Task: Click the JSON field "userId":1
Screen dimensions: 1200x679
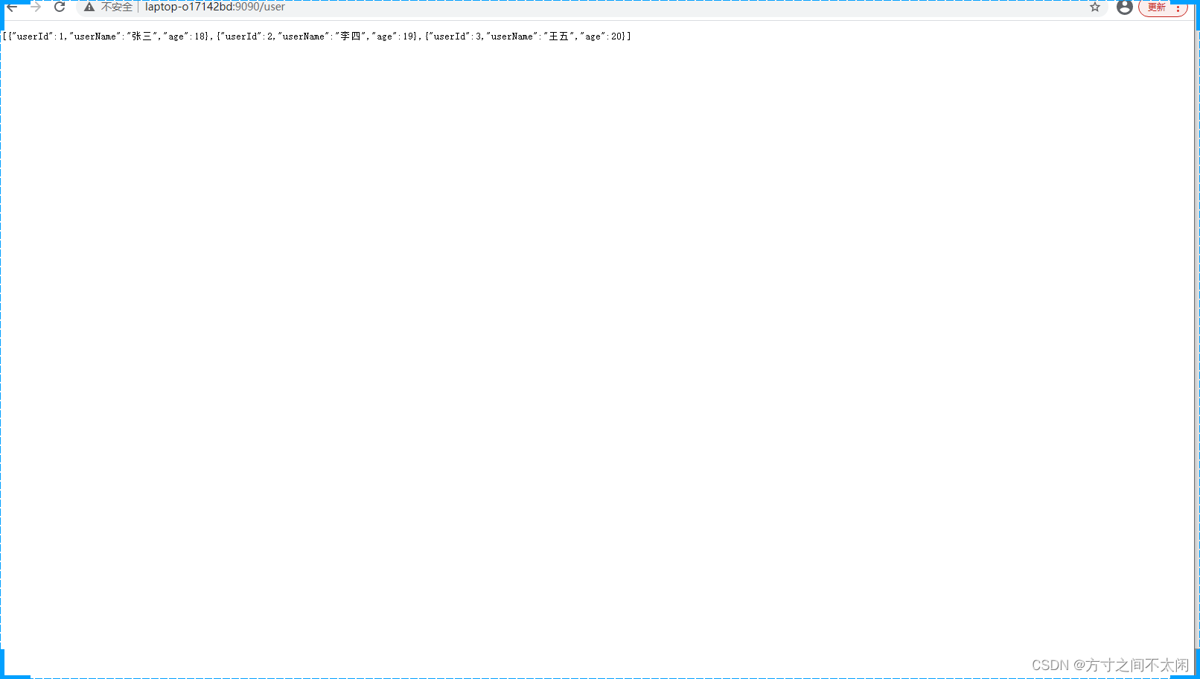Action: tap(38, 36)
